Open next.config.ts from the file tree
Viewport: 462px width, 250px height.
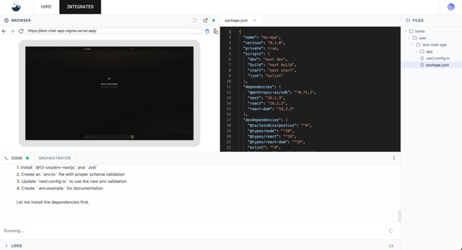437,58
